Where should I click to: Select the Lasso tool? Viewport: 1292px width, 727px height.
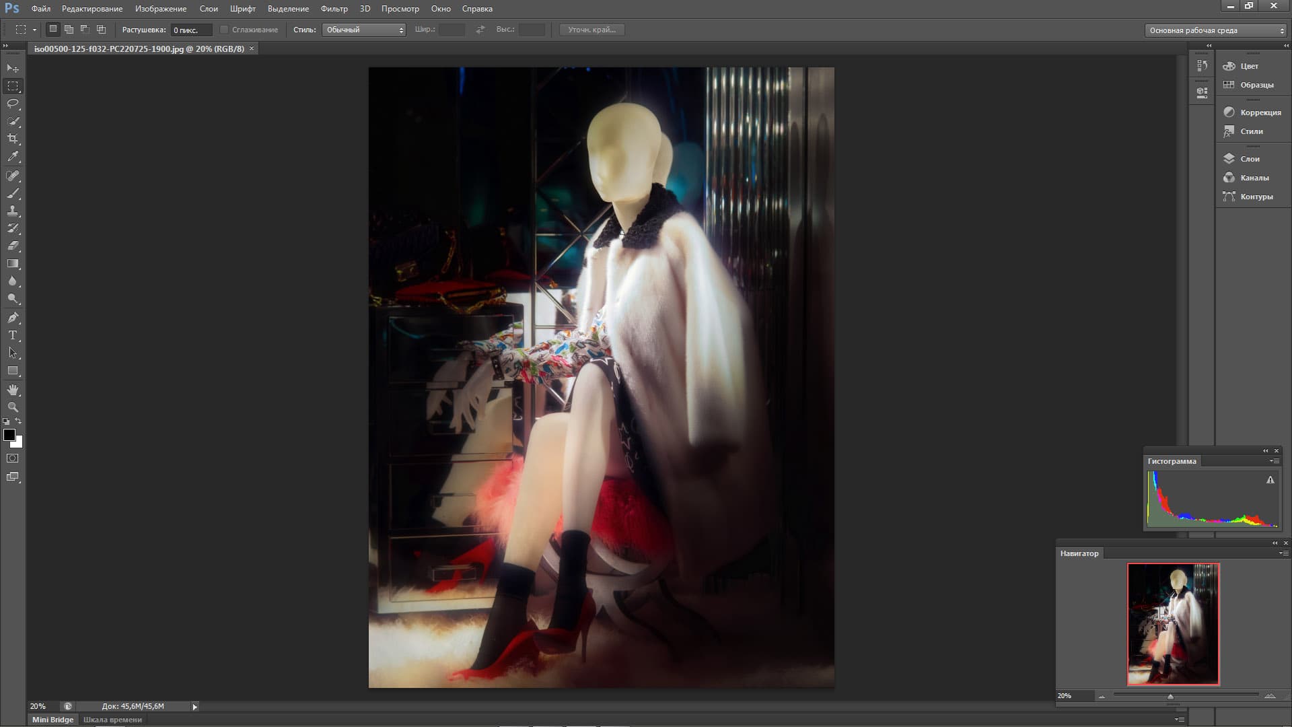[13, 104]
